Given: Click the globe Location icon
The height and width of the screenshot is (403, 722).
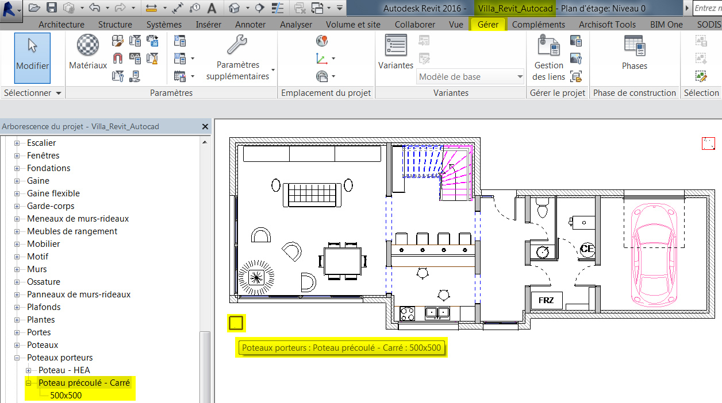Looking at the screenshot, I should [322, 41].
